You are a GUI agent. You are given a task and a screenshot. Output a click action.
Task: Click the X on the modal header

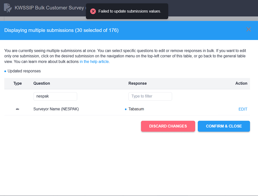249,29
